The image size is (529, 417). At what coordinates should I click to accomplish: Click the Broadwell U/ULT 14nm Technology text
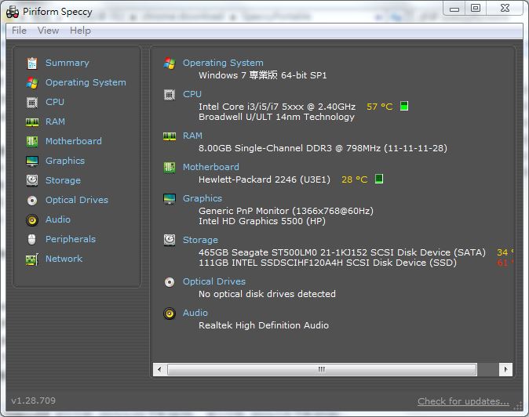pyautogui.click(x=276, y=118)
